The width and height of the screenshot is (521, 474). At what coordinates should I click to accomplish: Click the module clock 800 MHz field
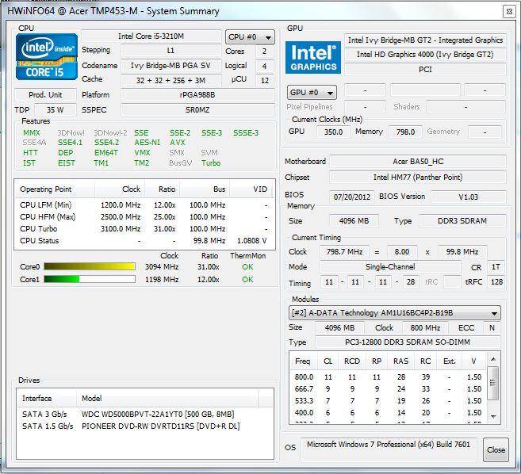[x=425, y=328]
